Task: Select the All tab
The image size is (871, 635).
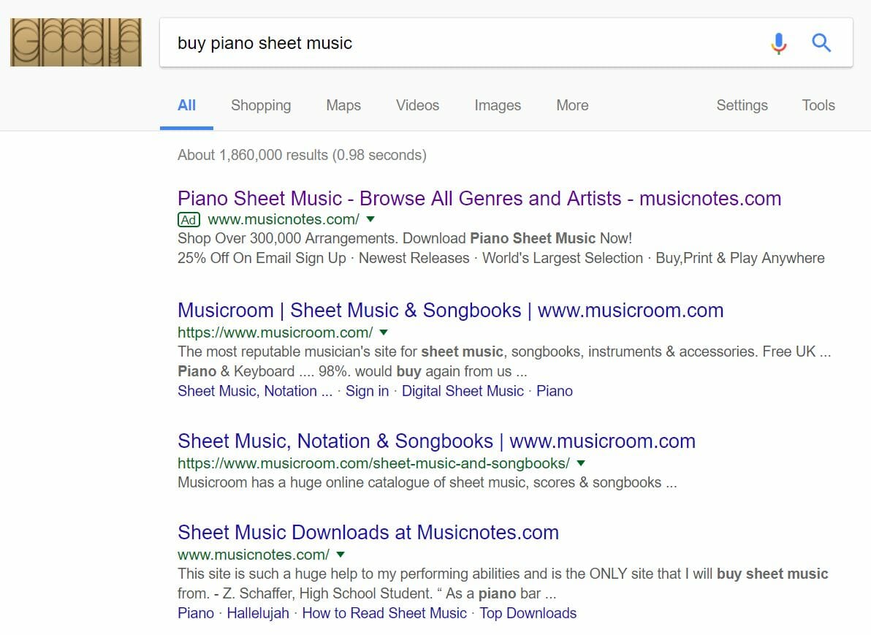Action: coord(186,105)
